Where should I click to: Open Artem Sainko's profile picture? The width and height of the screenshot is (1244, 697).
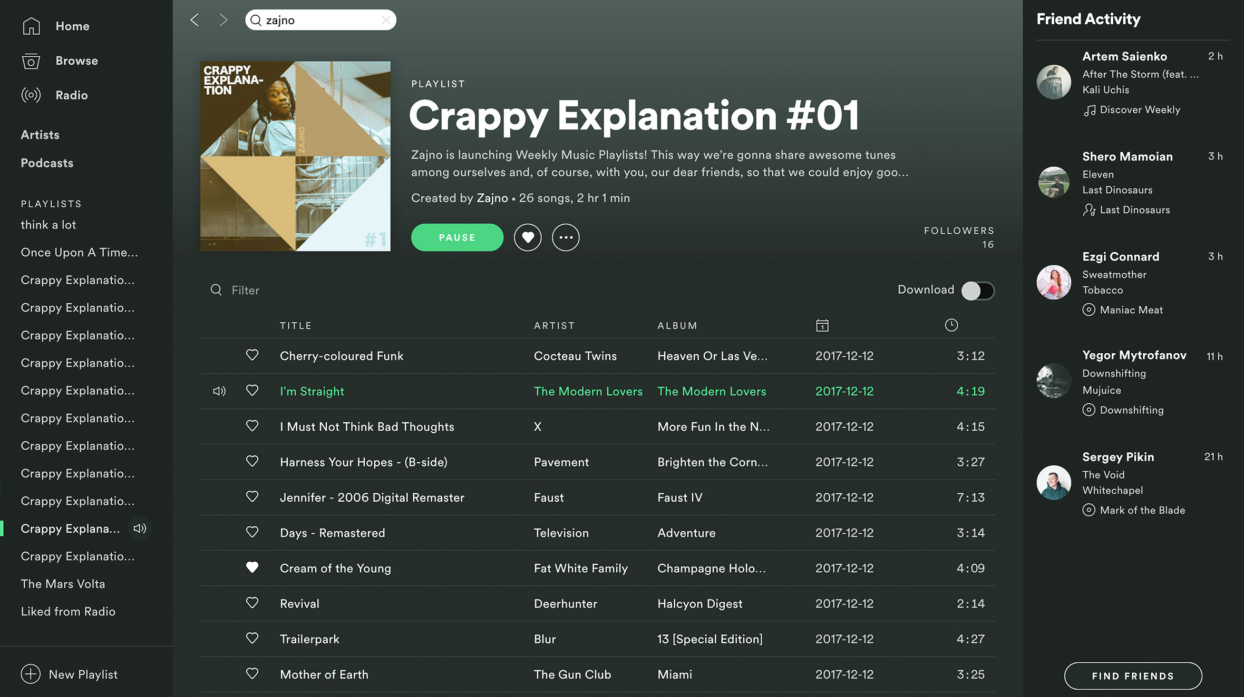point(1054,82)
